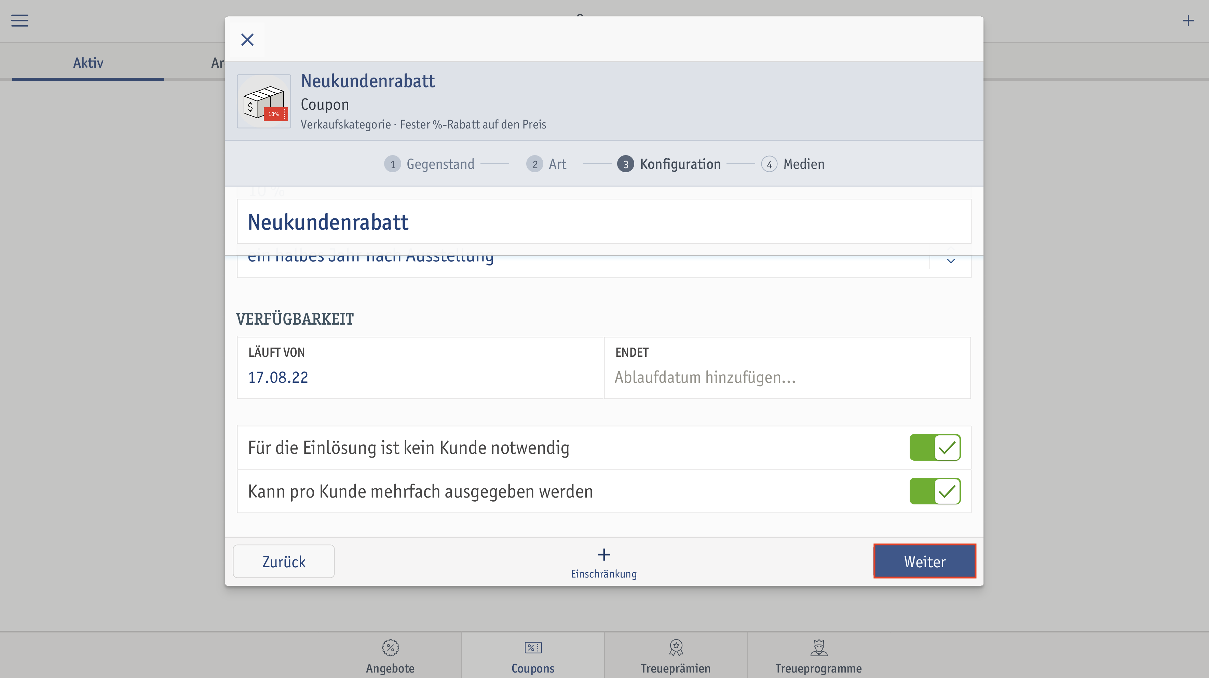The width and height of the screenshot is (1209, 678).
Task: Open Coupons in the bottom bar
Action: (533, 656)
